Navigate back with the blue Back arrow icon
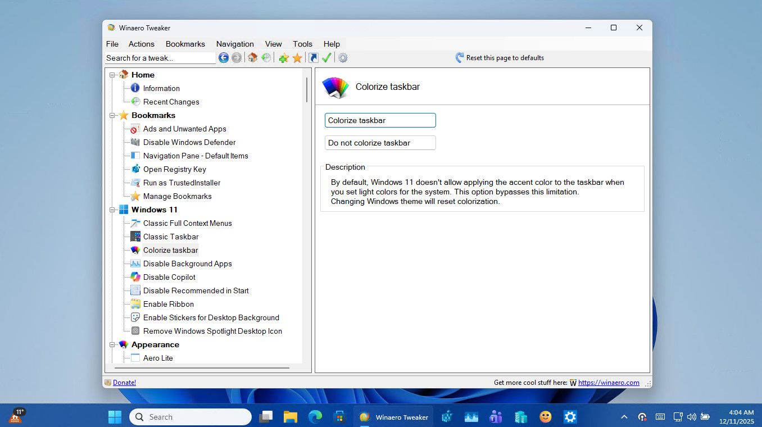 [223, 57]
